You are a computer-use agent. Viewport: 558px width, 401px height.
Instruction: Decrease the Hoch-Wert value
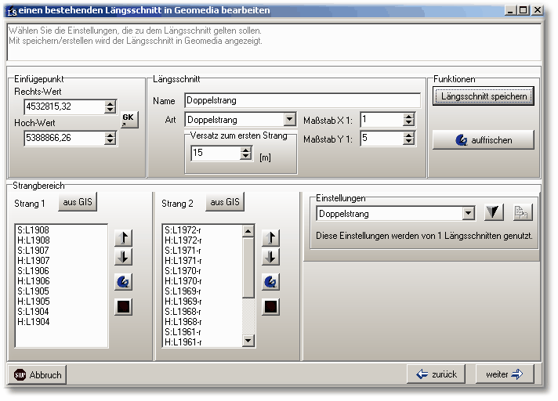(111, 141)
